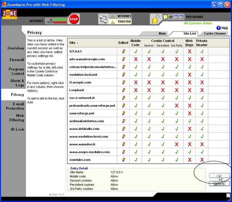
Task: Open the Web Filtering panel
Action: click(17, 118)
